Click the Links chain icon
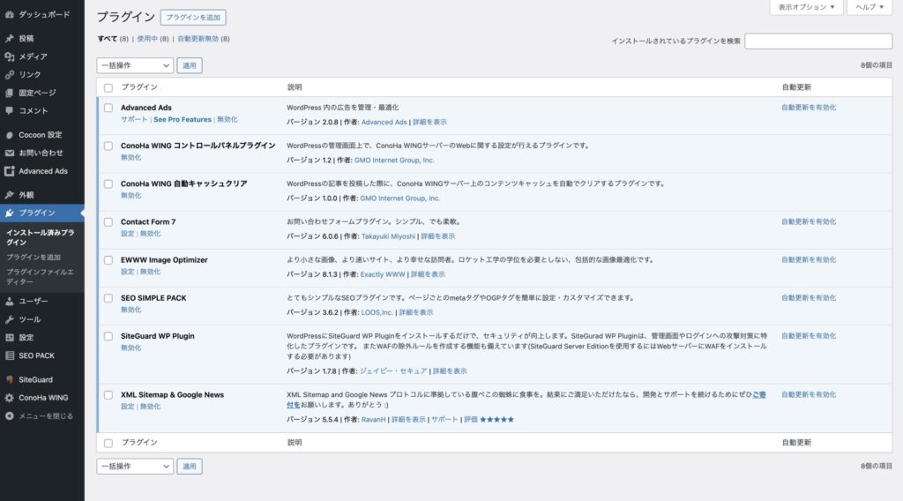 [9, 75]
